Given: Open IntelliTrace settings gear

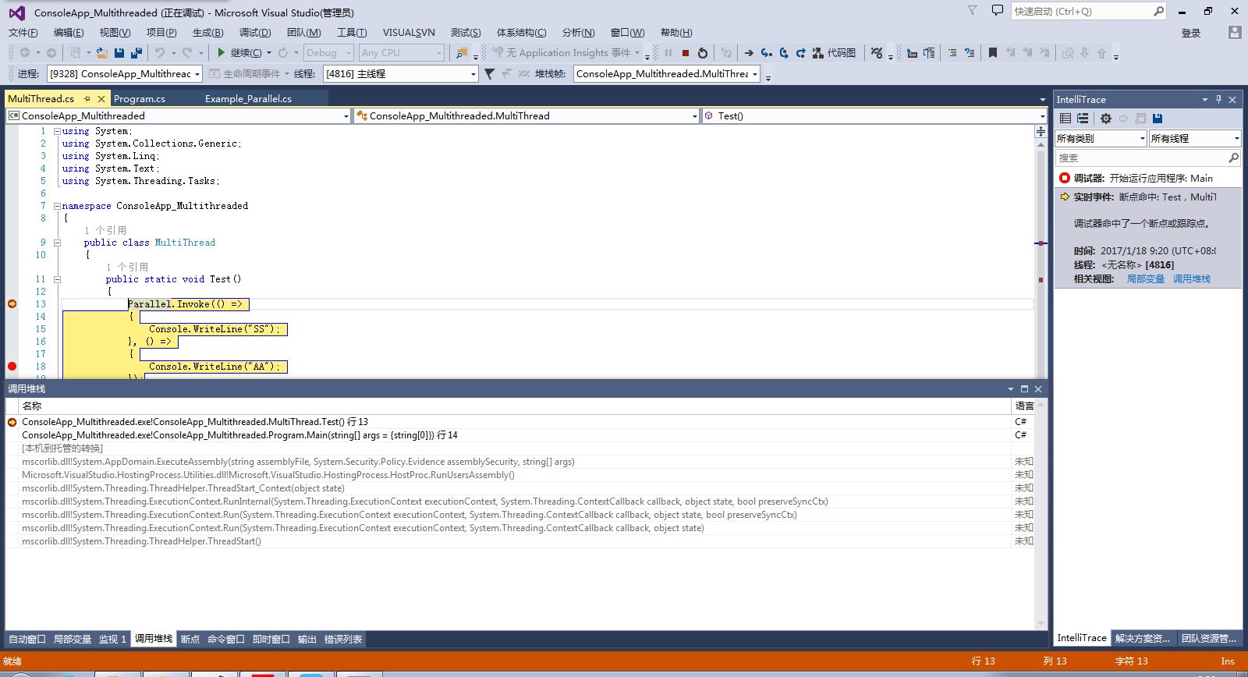Looking at the screenshot, I should pyautogui.click(x=1106, y=119).
